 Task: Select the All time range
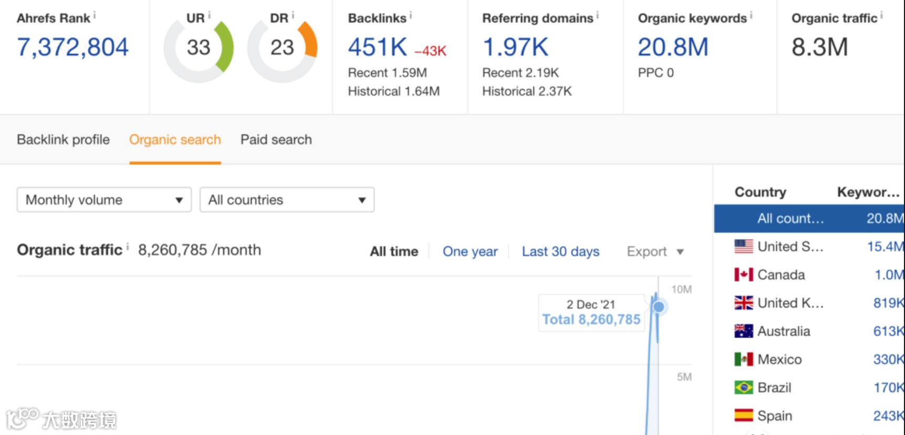(x=394, y=252)
